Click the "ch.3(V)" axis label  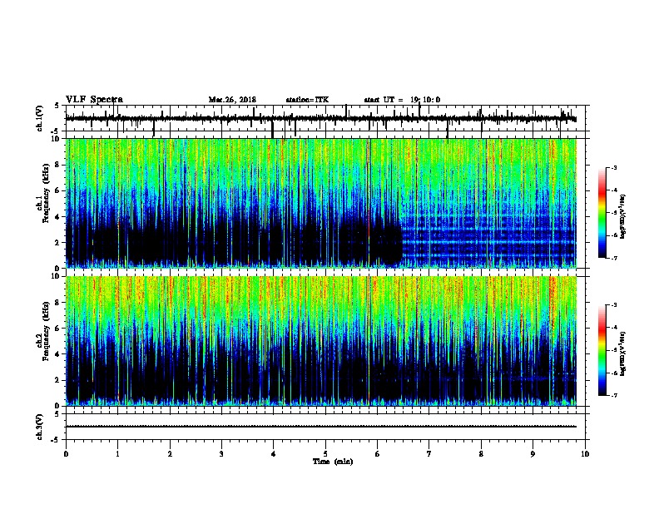click(x=40, y=427)
